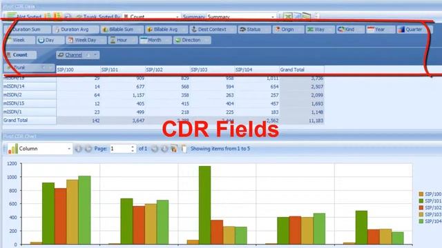Click the Way field icon
This screenshot has height=248, width=442.
310,29
